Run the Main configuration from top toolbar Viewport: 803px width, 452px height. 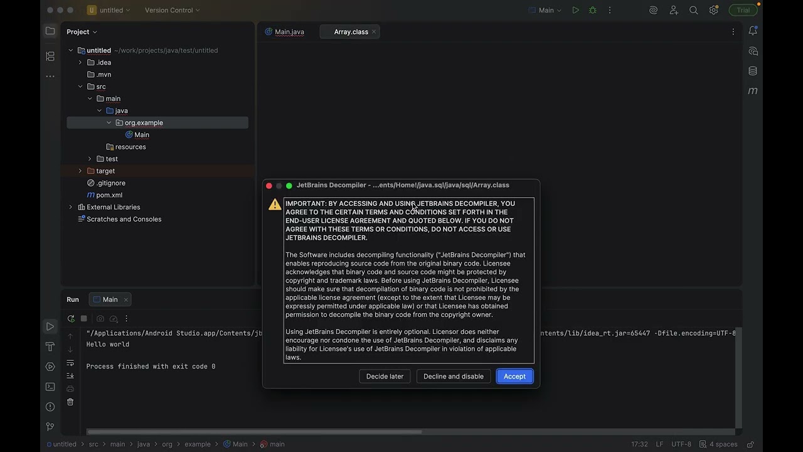click(575, 10)
